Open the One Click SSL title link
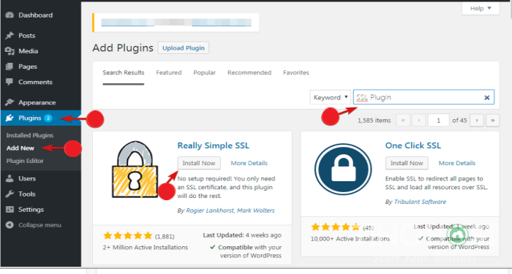Image resolution: width=512 pixels, height=274 pixels. coord(413,145)
